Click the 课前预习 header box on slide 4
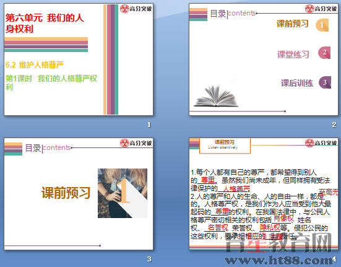This screenshot has width=341, height=267. pos(225,146)
